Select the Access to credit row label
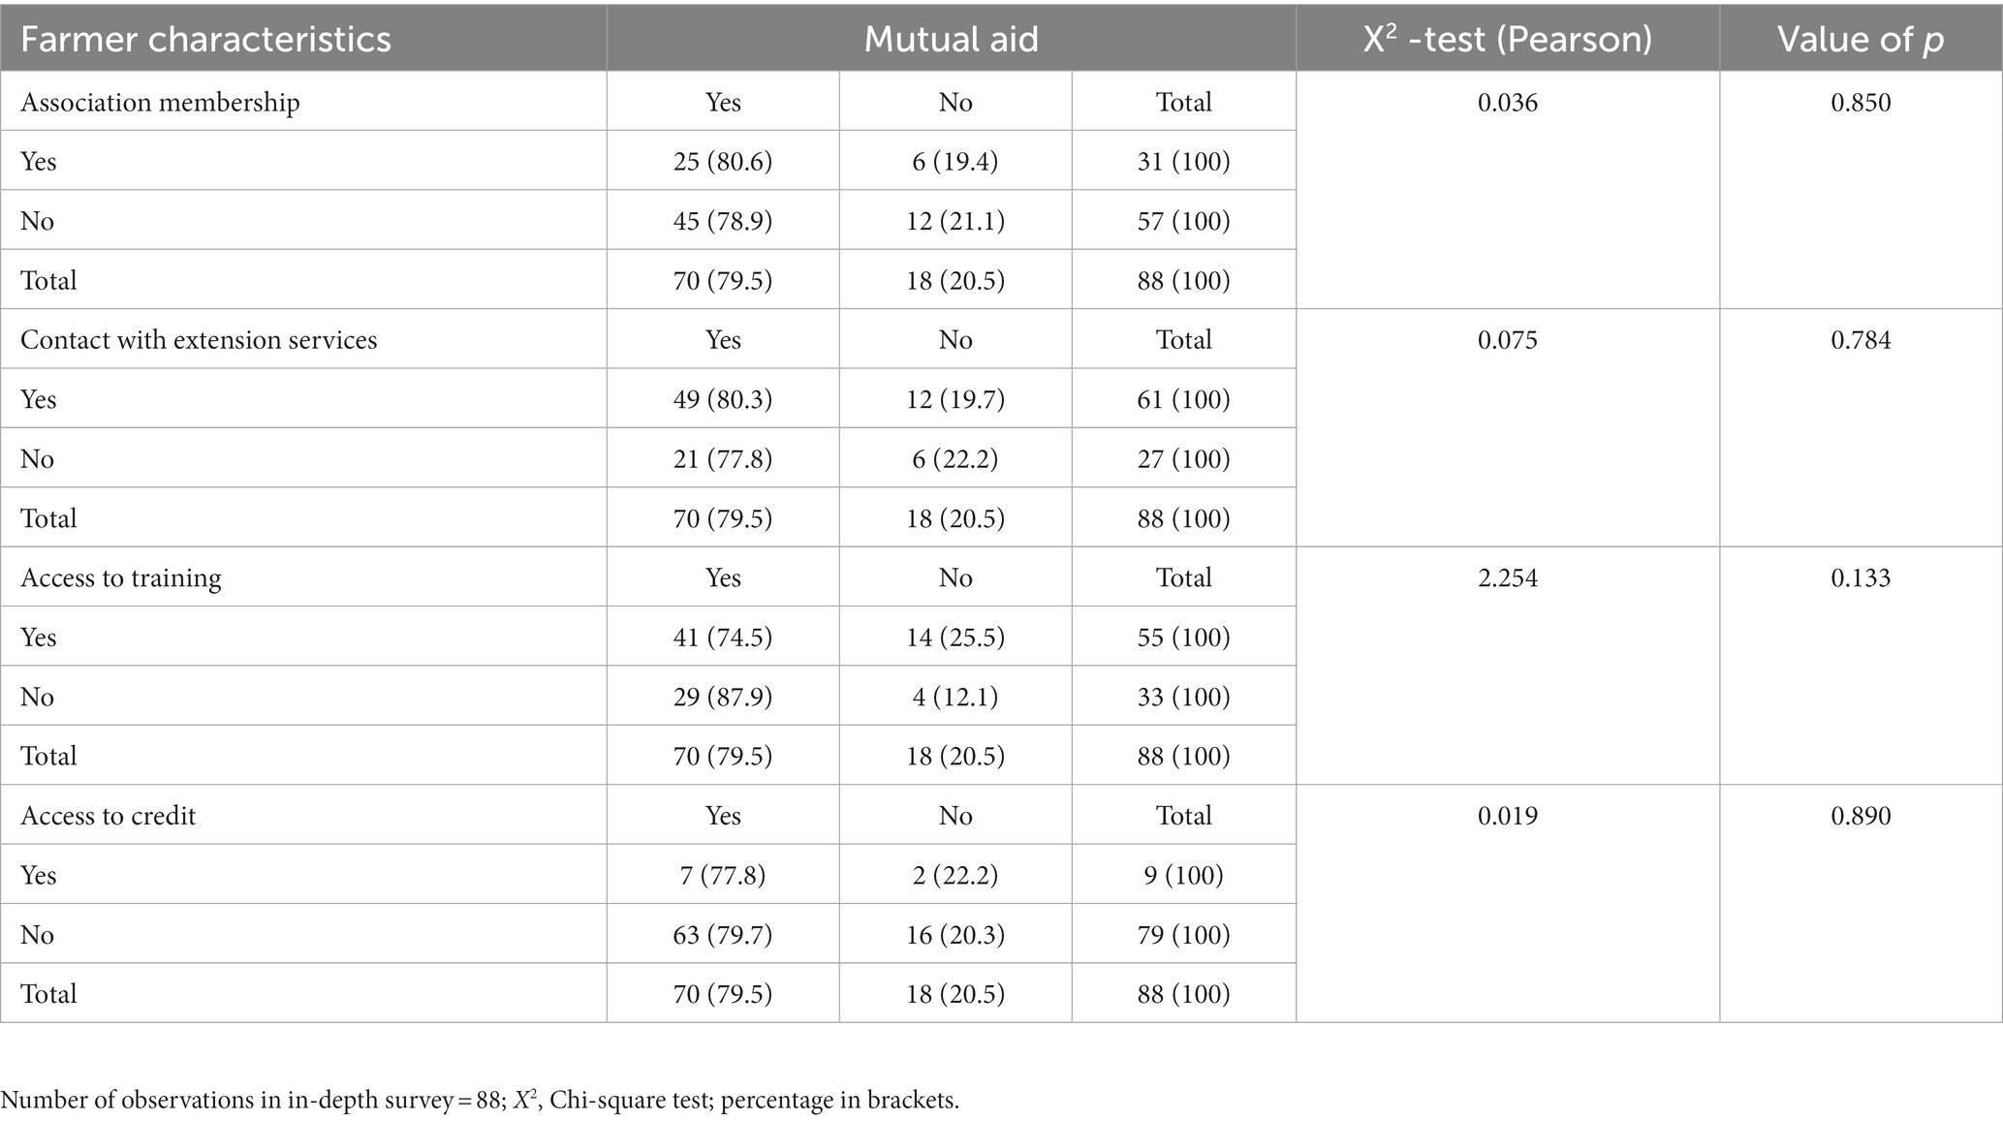 tap(108, 815)
